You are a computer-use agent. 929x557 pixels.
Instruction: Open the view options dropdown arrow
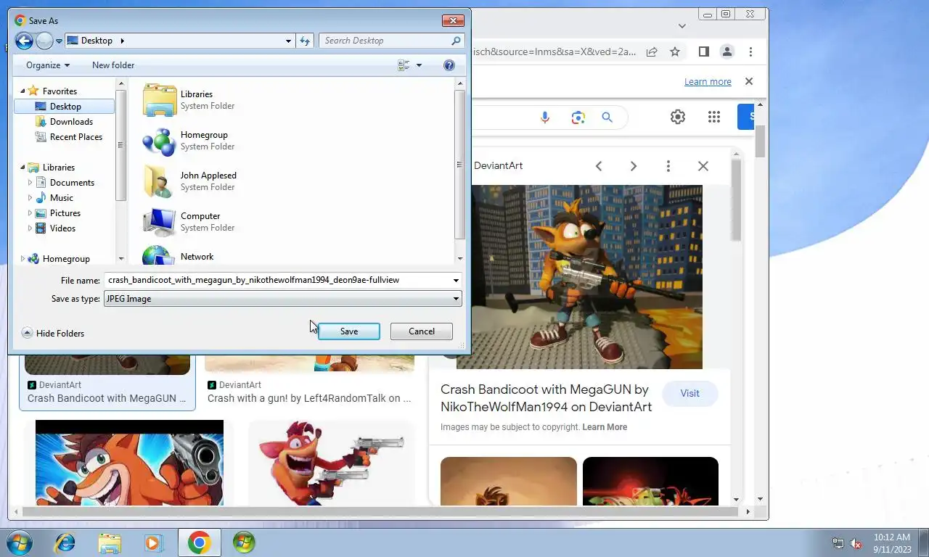419,65
